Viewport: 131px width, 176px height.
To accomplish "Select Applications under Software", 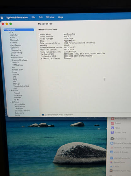I will pos(20,106).
